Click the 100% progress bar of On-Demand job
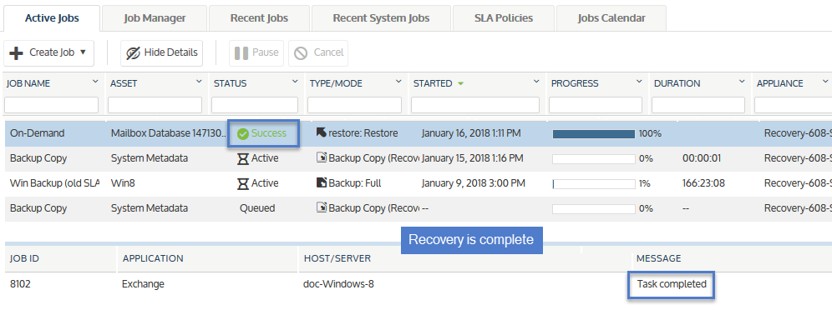832x310 pixels. click(x=594, y=134)
